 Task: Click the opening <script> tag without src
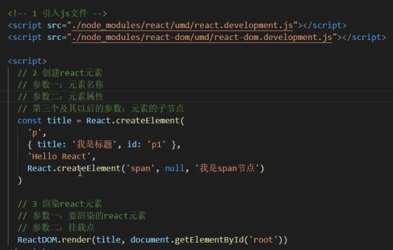(x=27, y=61)
